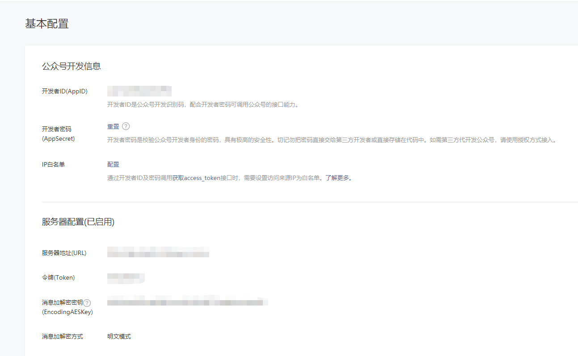Click the 开发者ID(AppID) label

65,91
